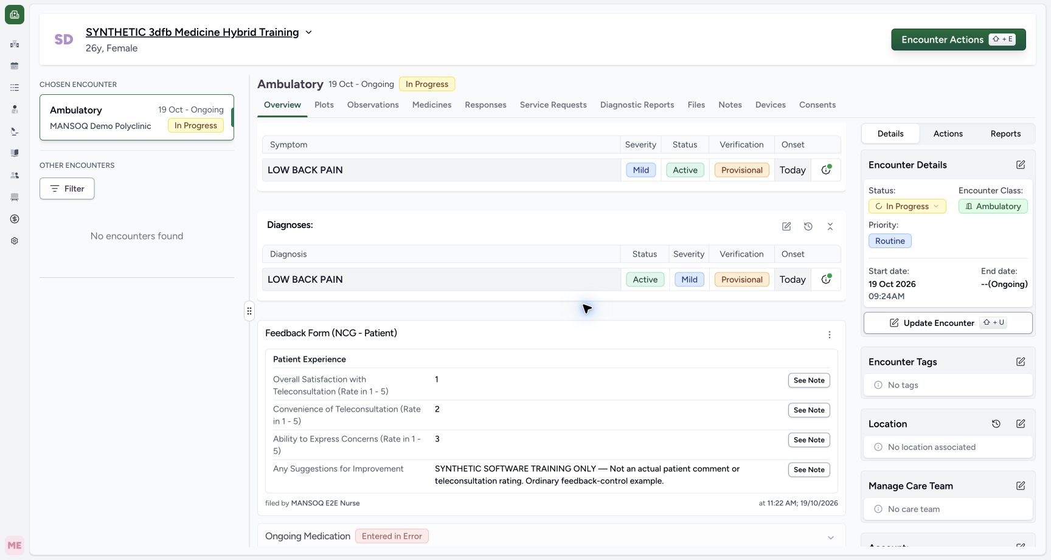
Task: Click the panel resize grip handle
Action: click(x=249, y=311)
